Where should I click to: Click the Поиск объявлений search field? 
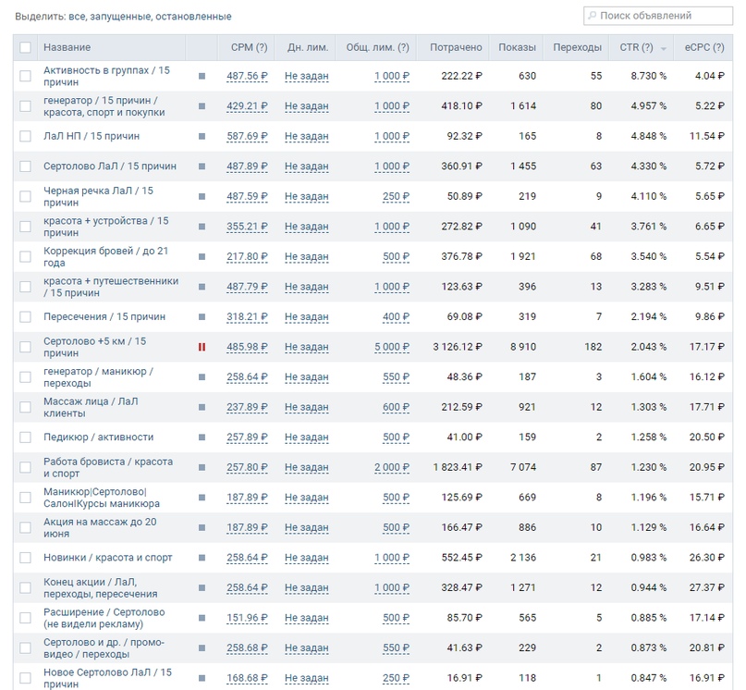(658, 16)
